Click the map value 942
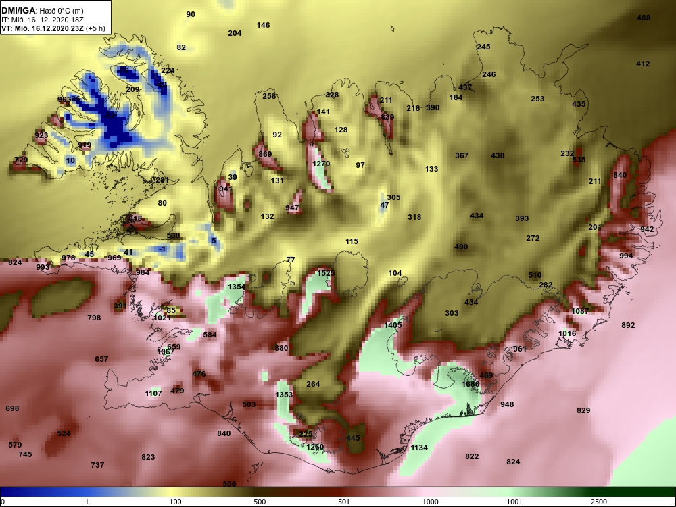Viewport: 676px width, 507px height. click(x=647, y=229)
